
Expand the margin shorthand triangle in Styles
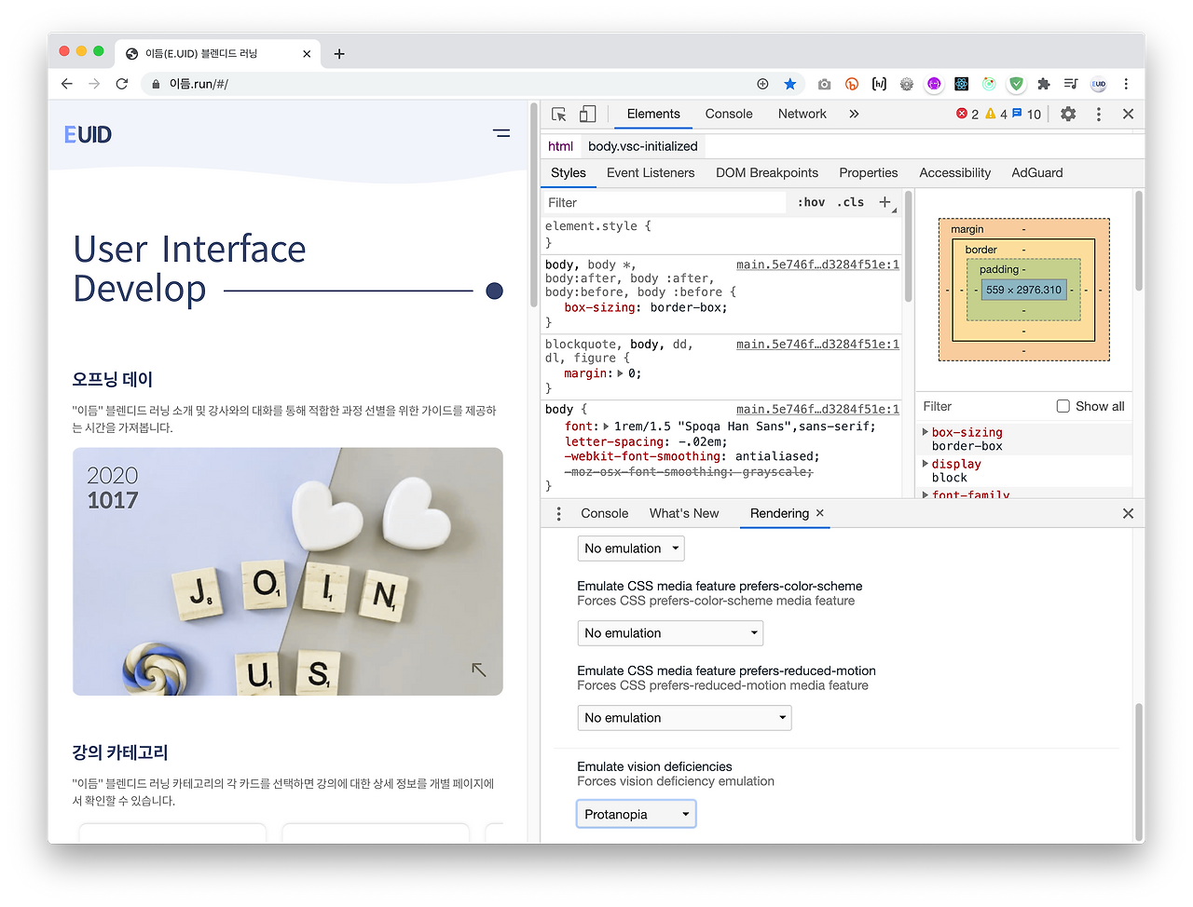pos(621,373)
